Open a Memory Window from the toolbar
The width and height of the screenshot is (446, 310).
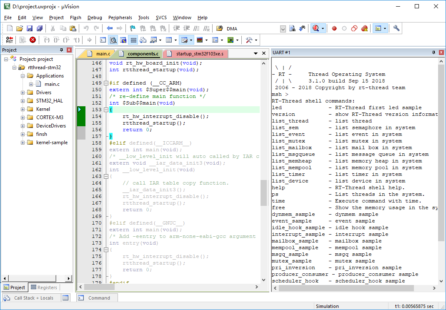click(169, 40)
